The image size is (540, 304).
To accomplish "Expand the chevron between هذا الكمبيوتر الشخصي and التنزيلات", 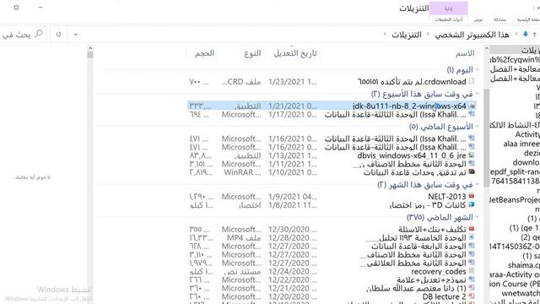I will click(x=428, y=35).
